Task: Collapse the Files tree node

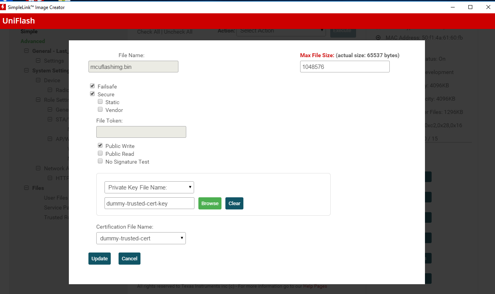Action: pos(26,188)
